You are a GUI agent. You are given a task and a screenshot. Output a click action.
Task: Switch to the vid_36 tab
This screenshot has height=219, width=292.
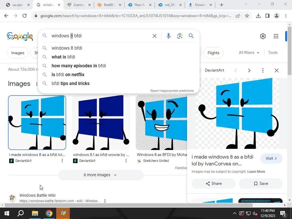coord(170,5)
